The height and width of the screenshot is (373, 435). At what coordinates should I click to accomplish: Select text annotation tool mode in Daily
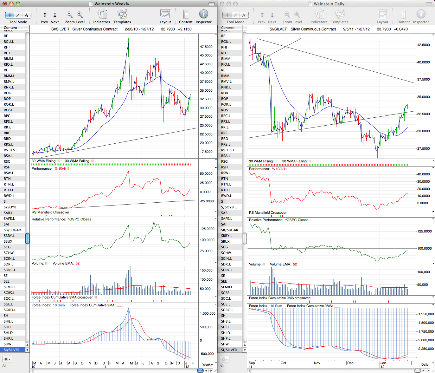[x=244, y=15]
